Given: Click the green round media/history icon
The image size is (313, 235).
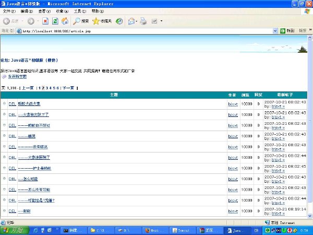Looking at the screenshot, I should coord(119,21).
